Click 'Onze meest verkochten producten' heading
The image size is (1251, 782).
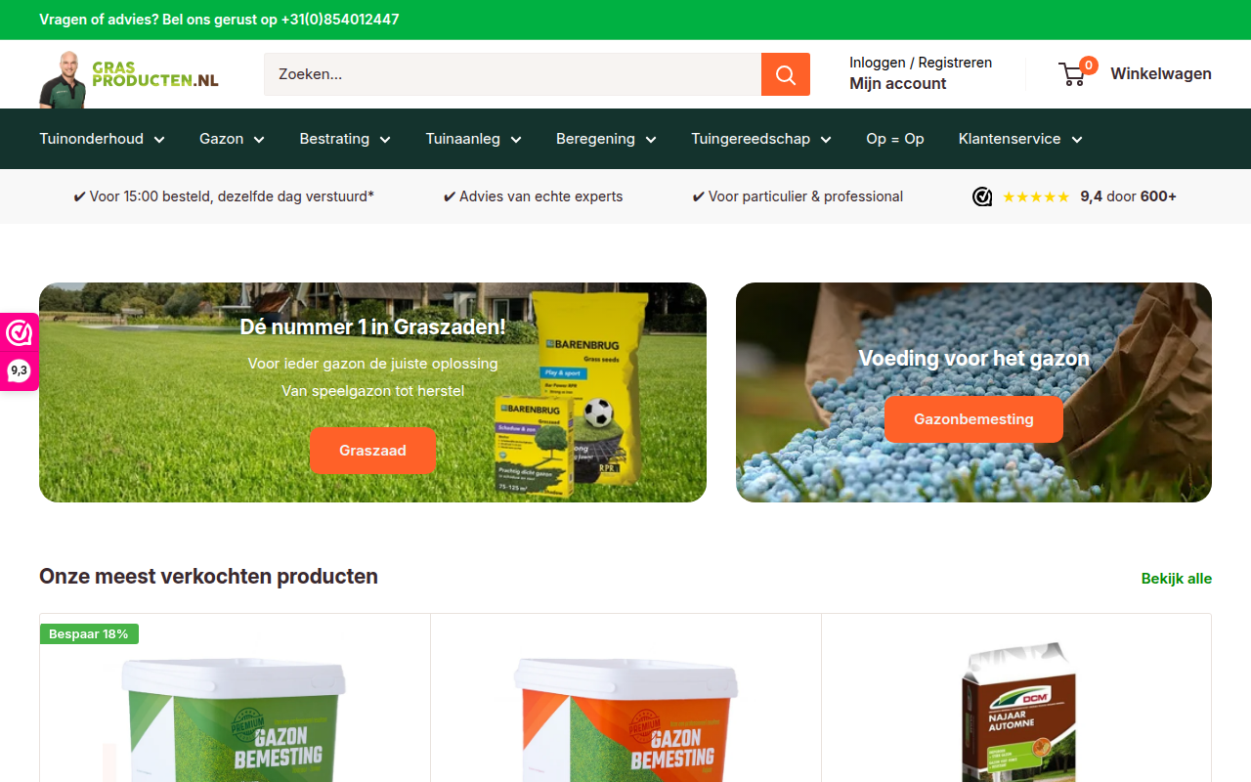[208, 577]
